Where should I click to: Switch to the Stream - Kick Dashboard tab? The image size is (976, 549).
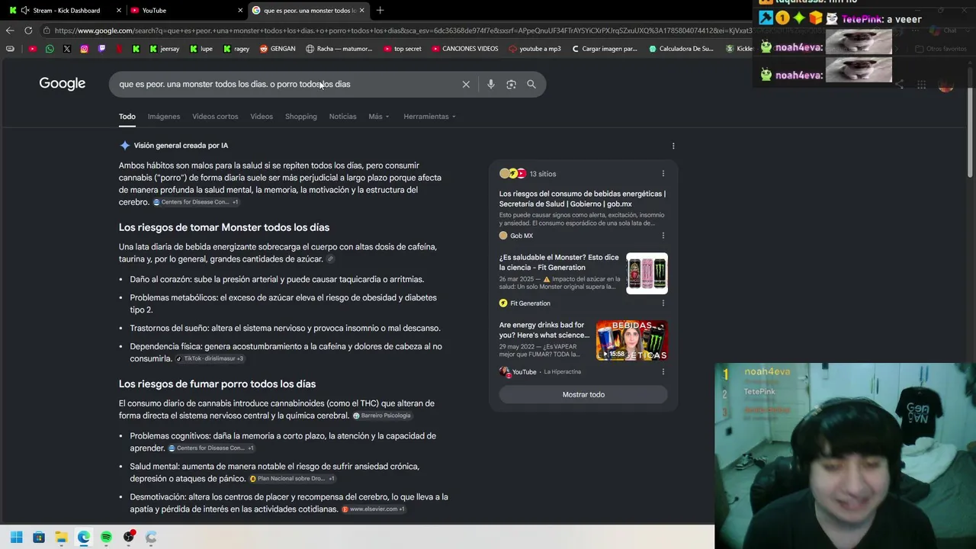pos(65,11)
